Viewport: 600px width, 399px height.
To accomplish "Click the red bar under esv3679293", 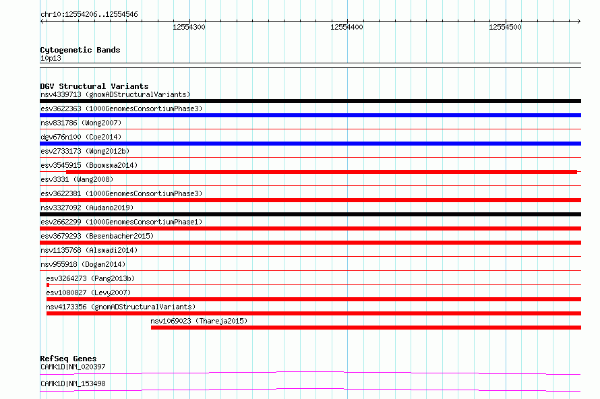I will (310, 243).
